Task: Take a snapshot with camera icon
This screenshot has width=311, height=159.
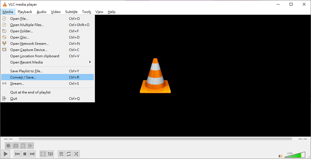Action: (x=16, y=146)
